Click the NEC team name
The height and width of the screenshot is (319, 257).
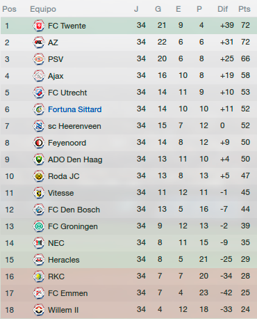[56, 243]
